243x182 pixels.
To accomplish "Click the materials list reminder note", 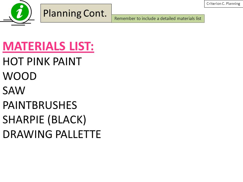I will (158, 18).
